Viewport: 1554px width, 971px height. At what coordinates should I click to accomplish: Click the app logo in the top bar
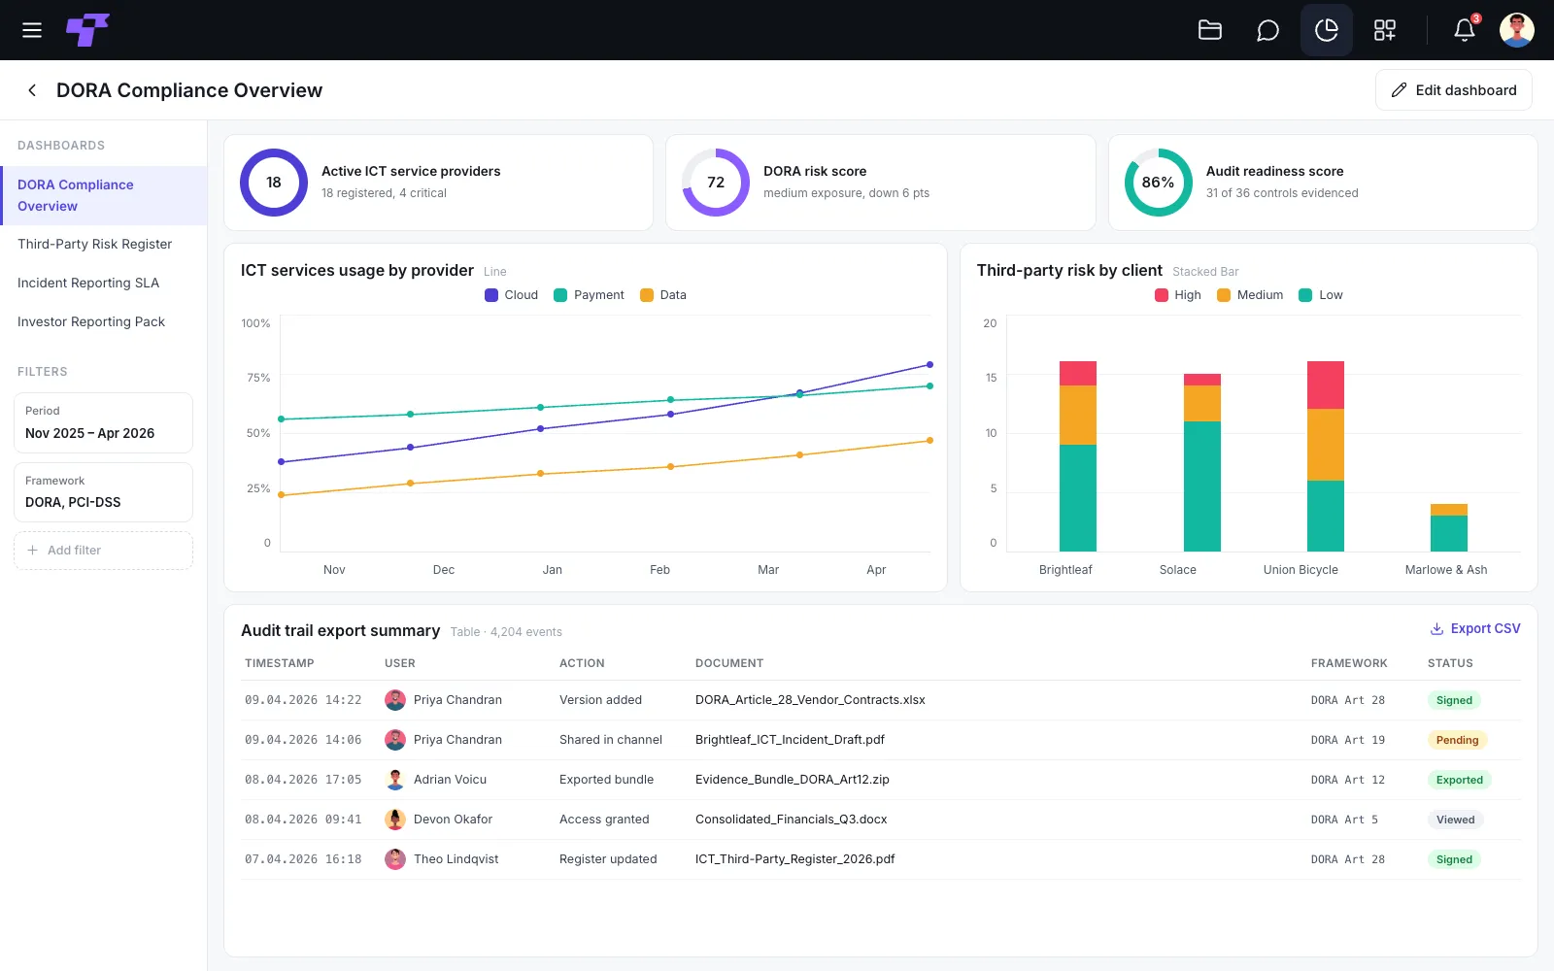point(87,30)
